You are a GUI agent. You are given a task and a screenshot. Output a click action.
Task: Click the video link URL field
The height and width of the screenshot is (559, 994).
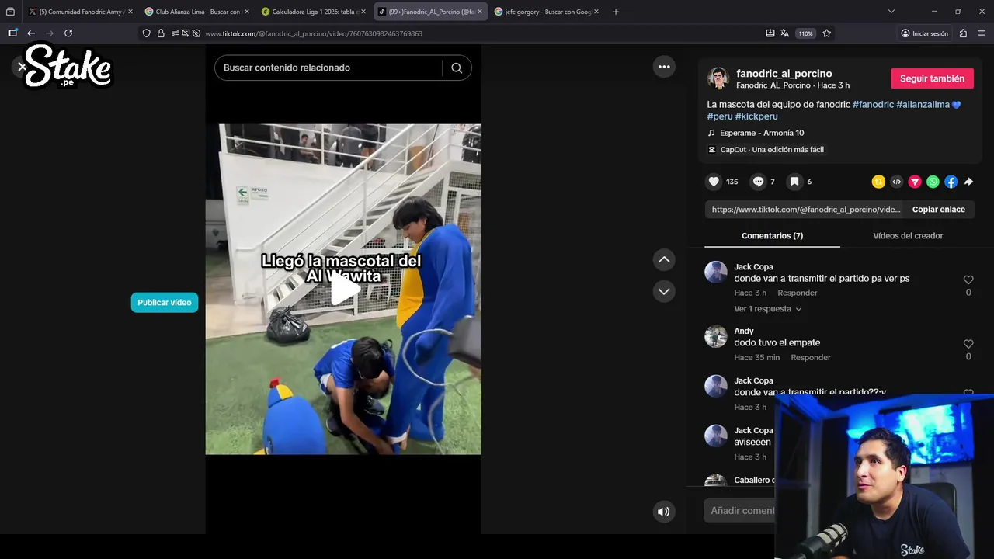point(805,210)
